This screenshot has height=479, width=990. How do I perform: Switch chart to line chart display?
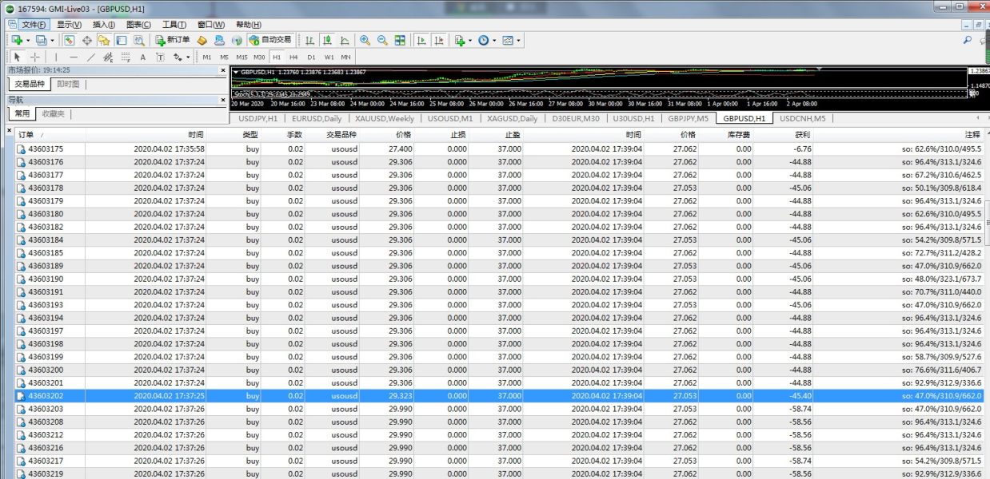click(x=345, y=40)
